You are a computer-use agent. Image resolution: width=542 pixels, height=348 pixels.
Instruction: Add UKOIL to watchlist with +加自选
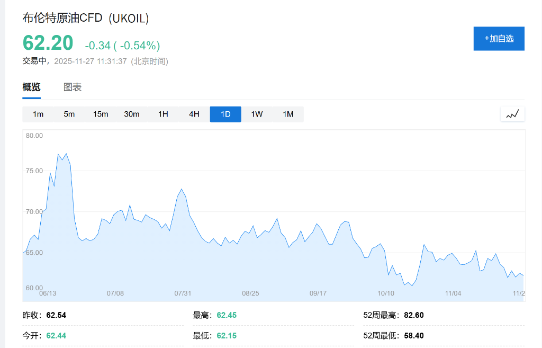tap(499, 39)
